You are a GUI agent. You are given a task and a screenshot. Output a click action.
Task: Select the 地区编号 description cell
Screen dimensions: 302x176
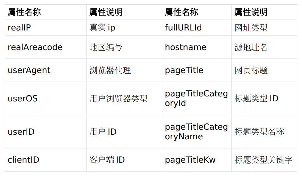point(105,47)
